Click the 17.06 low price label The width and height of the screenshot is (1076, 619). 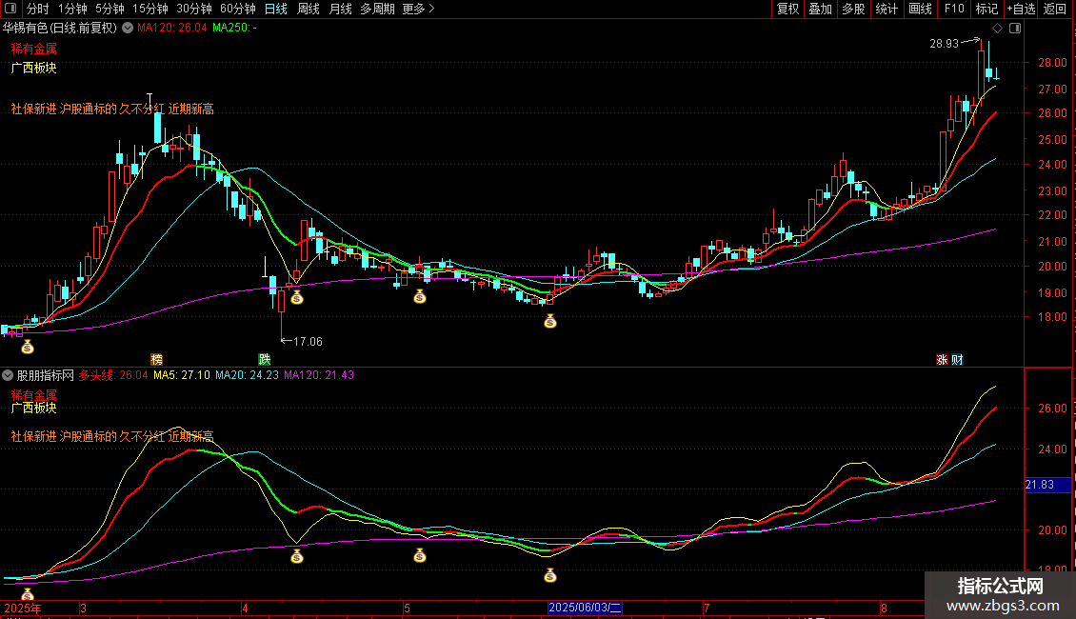pyautogui.click(x=308, y=342)
